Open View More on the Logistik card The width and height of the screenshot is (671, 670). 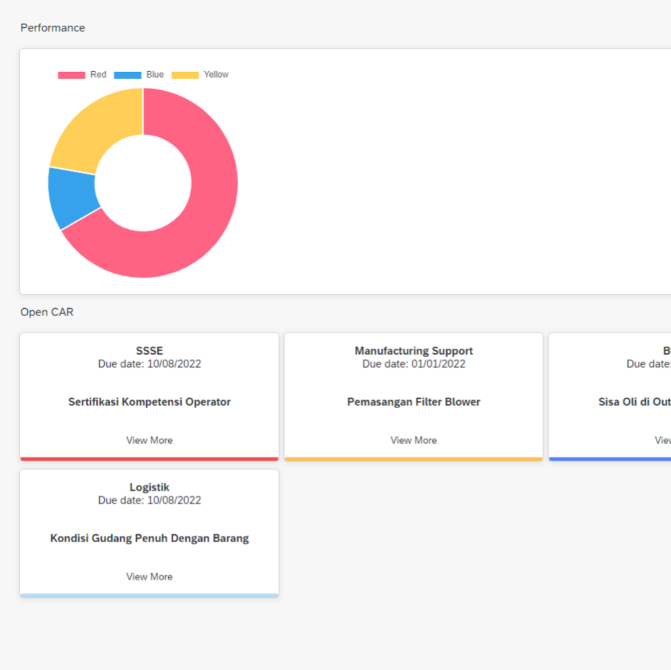pos(149,577)
